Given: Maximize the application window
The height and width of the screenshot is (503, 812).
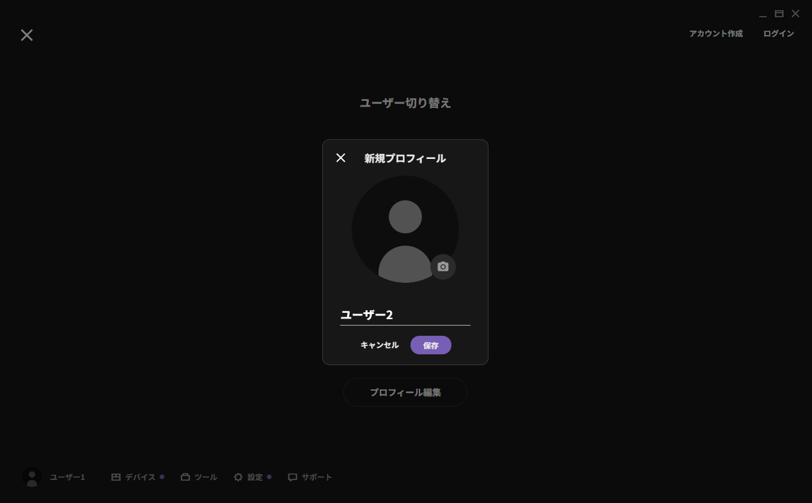Looking at the screenshot, I should (779, 14).
